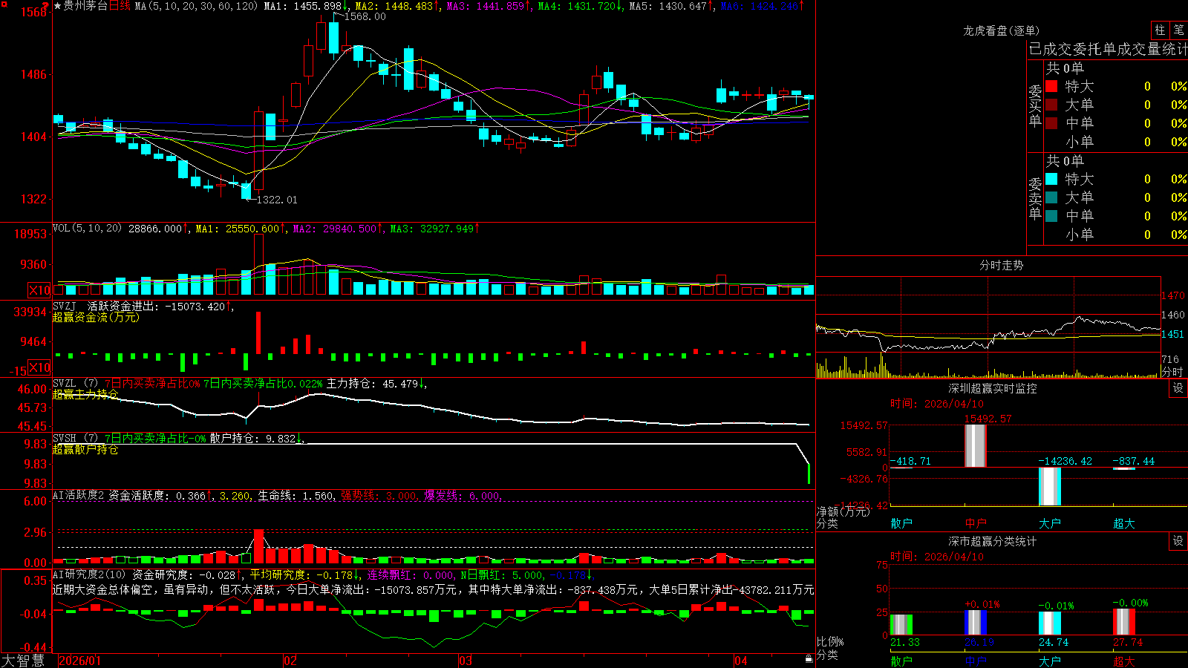The width and height of the screenshot is (1188, 668).
Task: Click the 超赢资金流(万元) label
Action: [x=96, y=317]
